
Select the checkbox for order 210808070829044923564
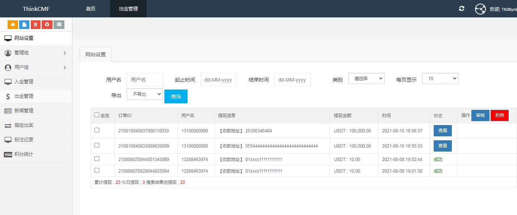(x=97, y=170)
